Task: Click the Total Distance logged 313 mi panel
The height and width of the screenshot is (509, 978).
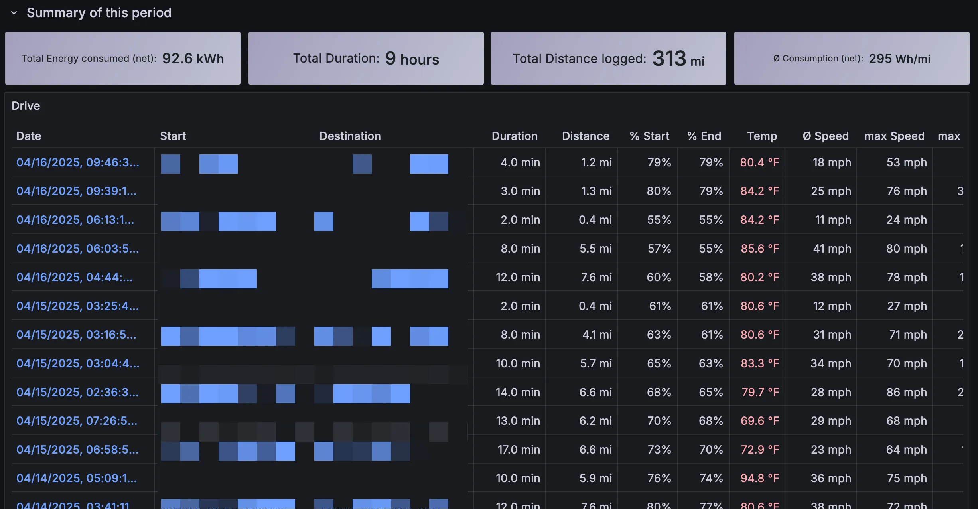Action: [609, 58]
